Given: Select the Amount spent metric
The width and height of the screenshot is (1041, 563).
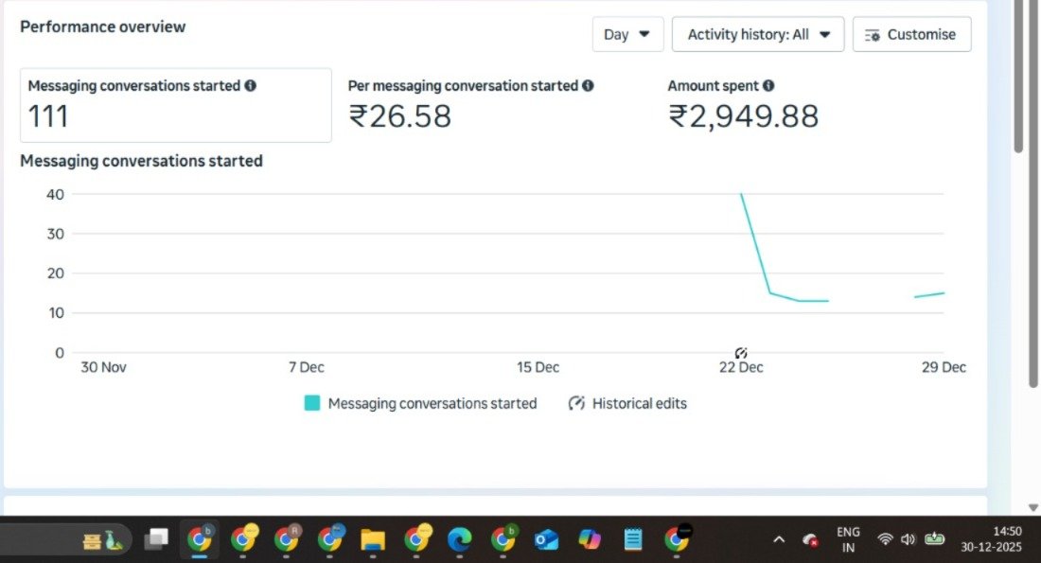Looking at the screenshot, I should pos(743,105).
